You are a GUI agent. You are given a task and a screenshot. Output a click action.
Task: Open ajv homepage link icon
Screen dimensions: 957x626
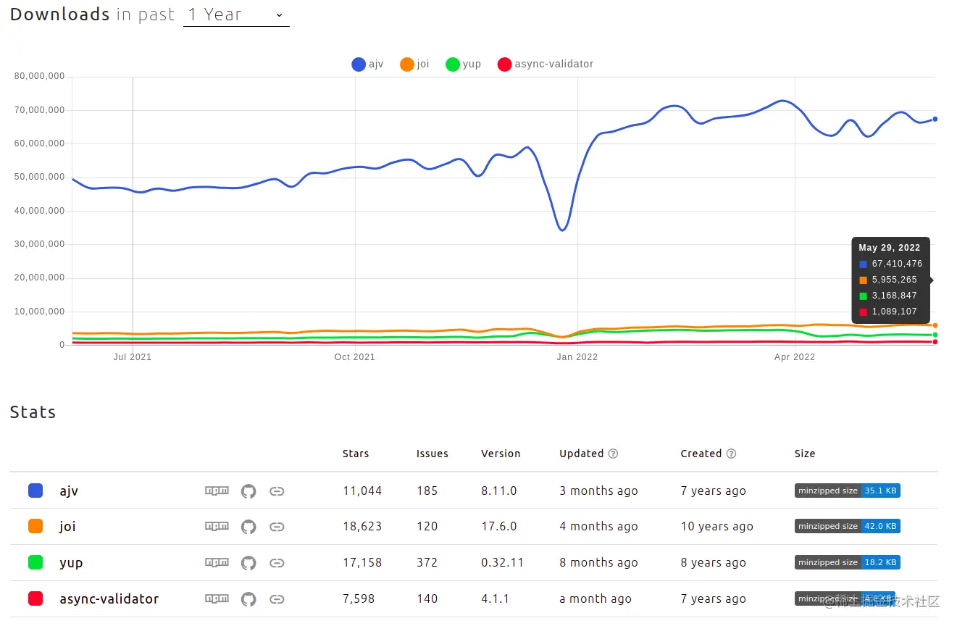pyautogui.click(x=277, y=491)
